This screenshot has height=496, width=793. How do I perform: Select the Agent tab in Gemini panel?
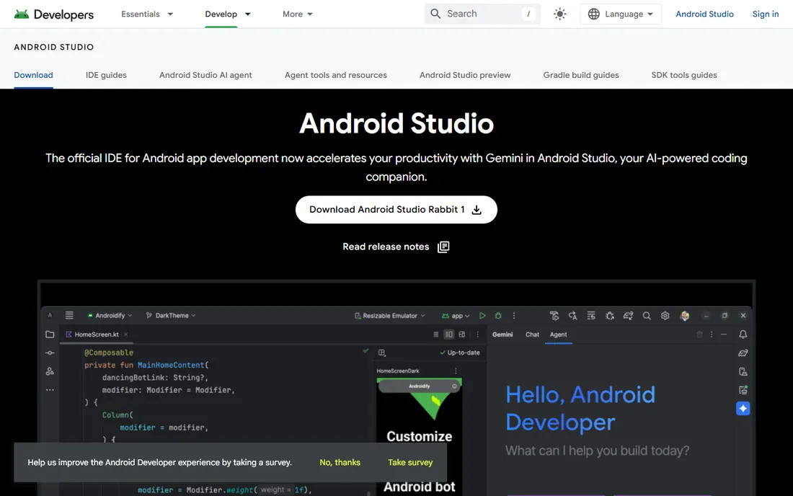tap(558, 335)
